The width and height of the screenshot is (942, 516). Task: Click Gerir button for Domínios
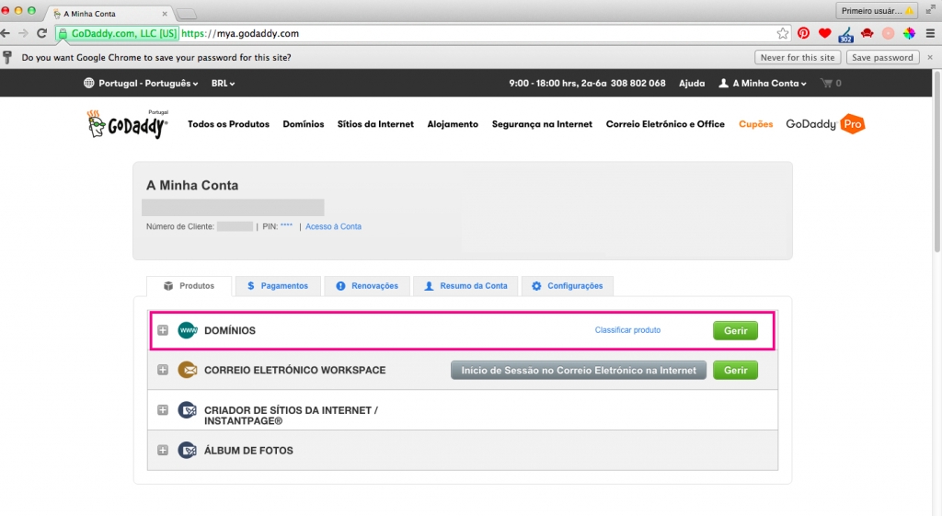click(735, 330)
